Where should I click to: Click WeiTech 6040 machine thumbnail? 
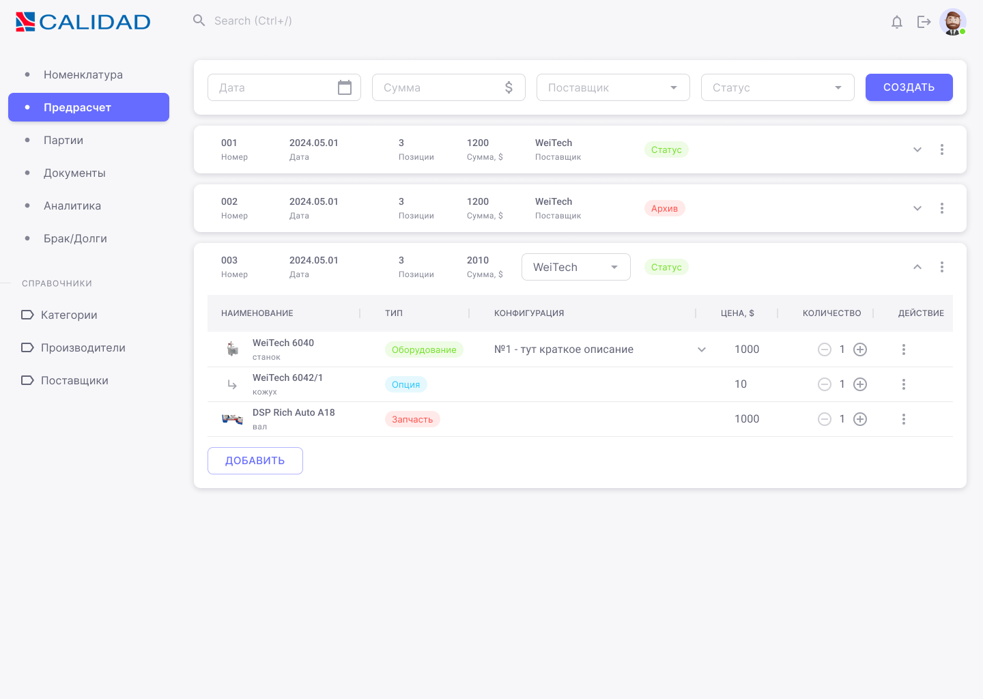point(233,349)
